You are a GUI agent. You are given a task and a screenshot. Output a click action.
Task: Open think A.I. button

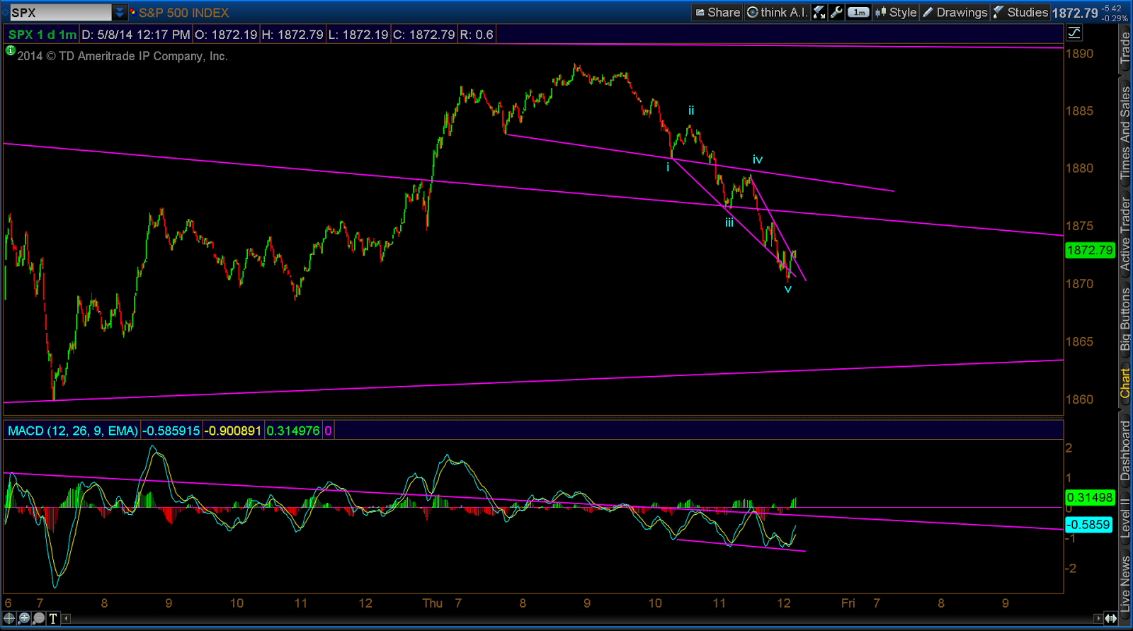click(x=777, y=12)
